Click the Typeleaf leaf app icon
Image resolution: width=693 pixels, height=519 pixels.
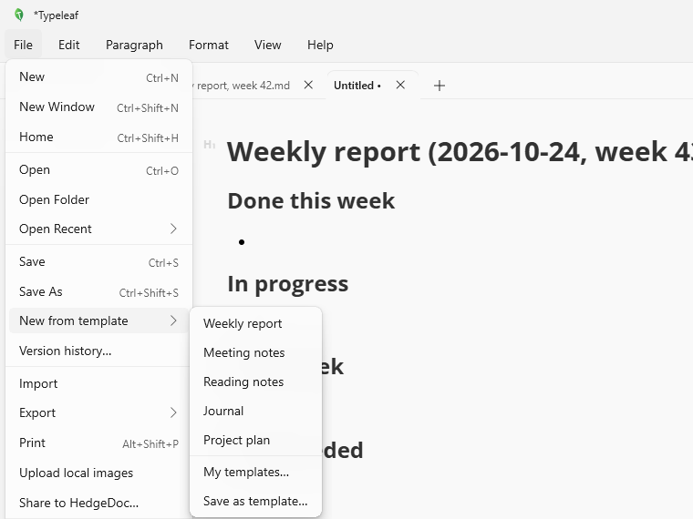pyautogui.click(x=18, y=15)
